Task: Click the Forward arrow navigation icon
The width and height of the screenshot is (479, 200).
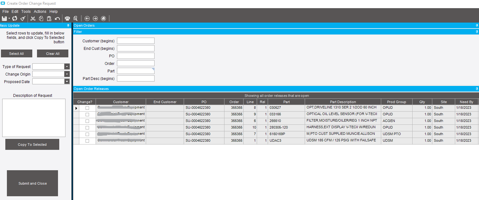Action: (x=95, y=18)
